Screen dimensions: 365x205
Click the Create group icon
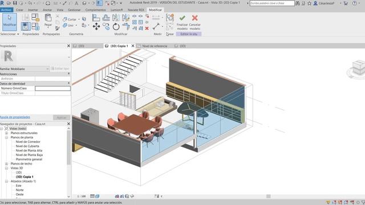tap(170, 18)
